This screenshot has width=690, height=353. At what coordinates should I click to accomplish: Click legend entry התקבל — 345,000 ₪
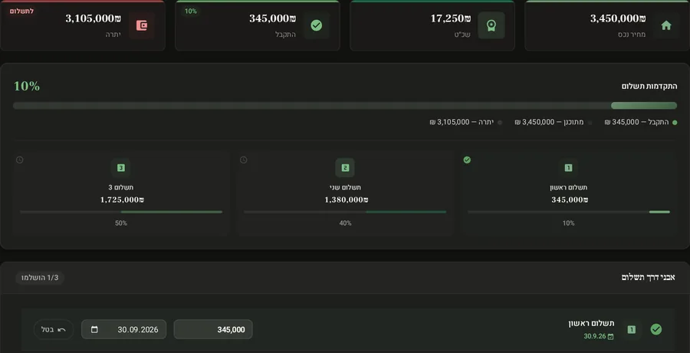click(x=641, y=122)
